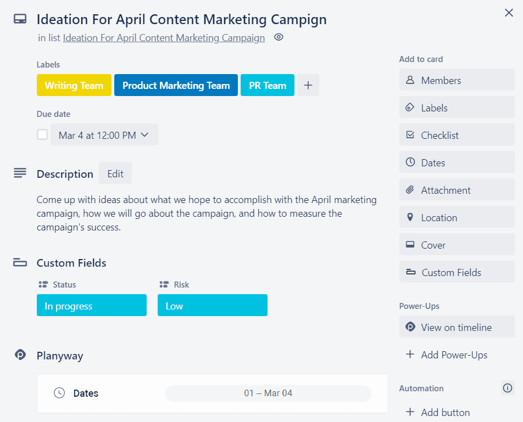This screenshot has height=422, width=523.
Task: Open the Status field In progress dropdown
Action: click(92, 305)
